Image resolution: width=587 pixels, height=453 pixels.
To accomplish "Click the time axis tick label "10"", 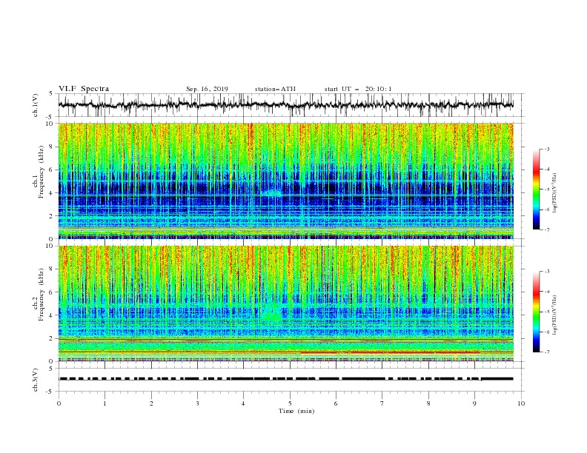I will tap(521, 403).
